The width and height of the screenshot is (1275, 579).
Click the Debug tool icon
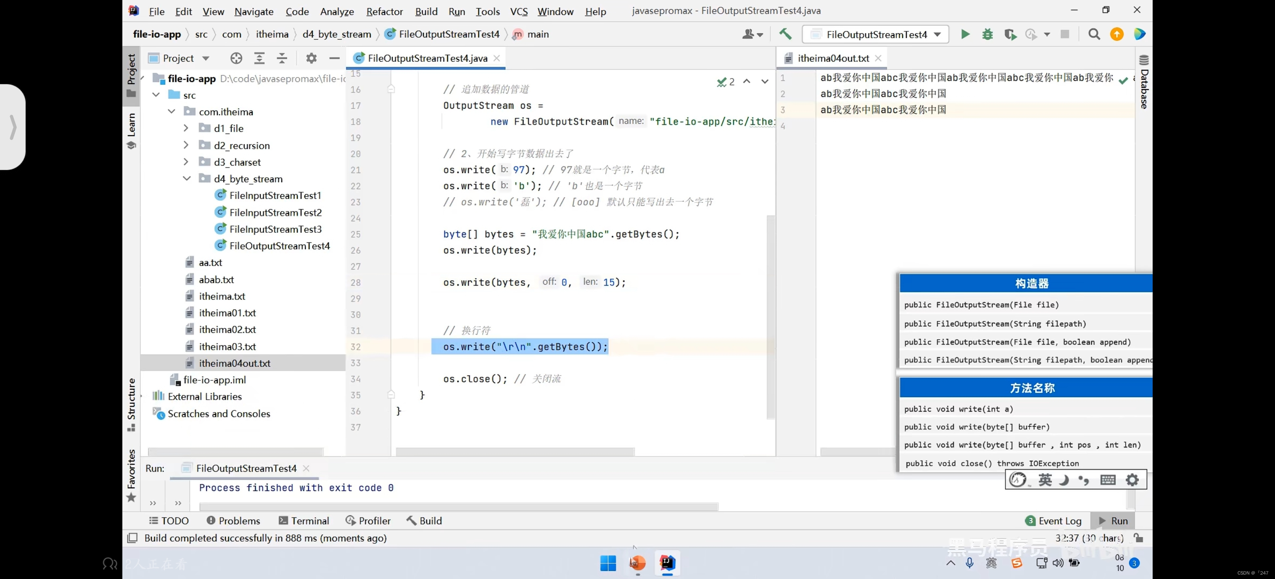(987, 34)
